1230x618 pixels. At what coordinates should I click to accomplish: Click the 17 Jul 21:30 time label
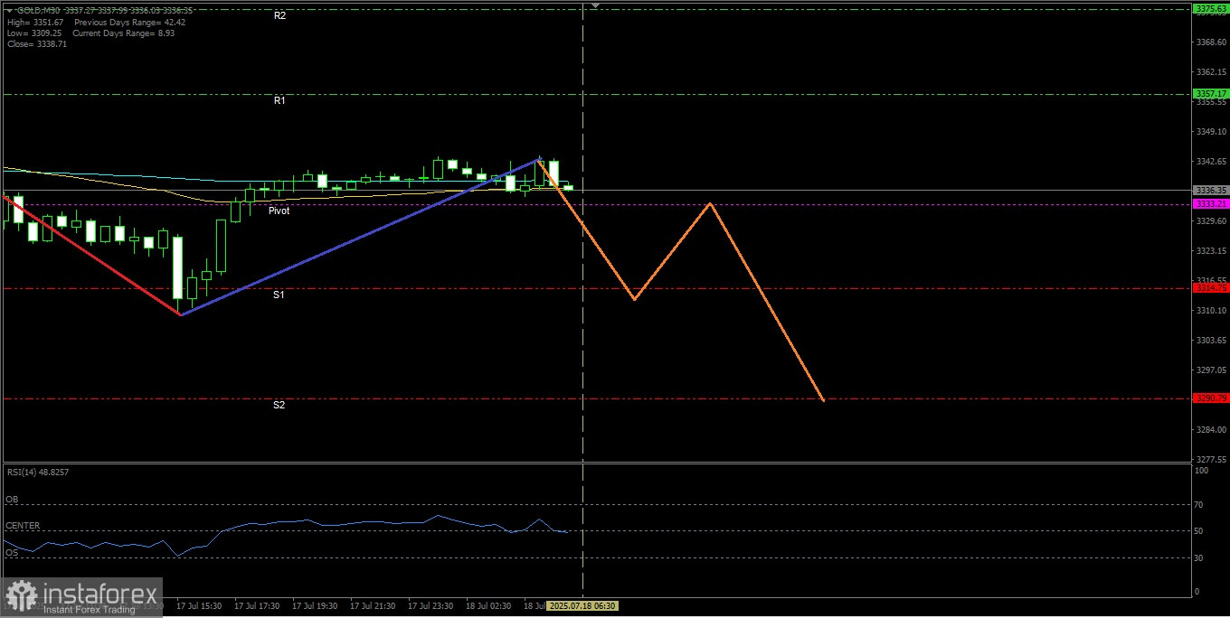point(373,605)
